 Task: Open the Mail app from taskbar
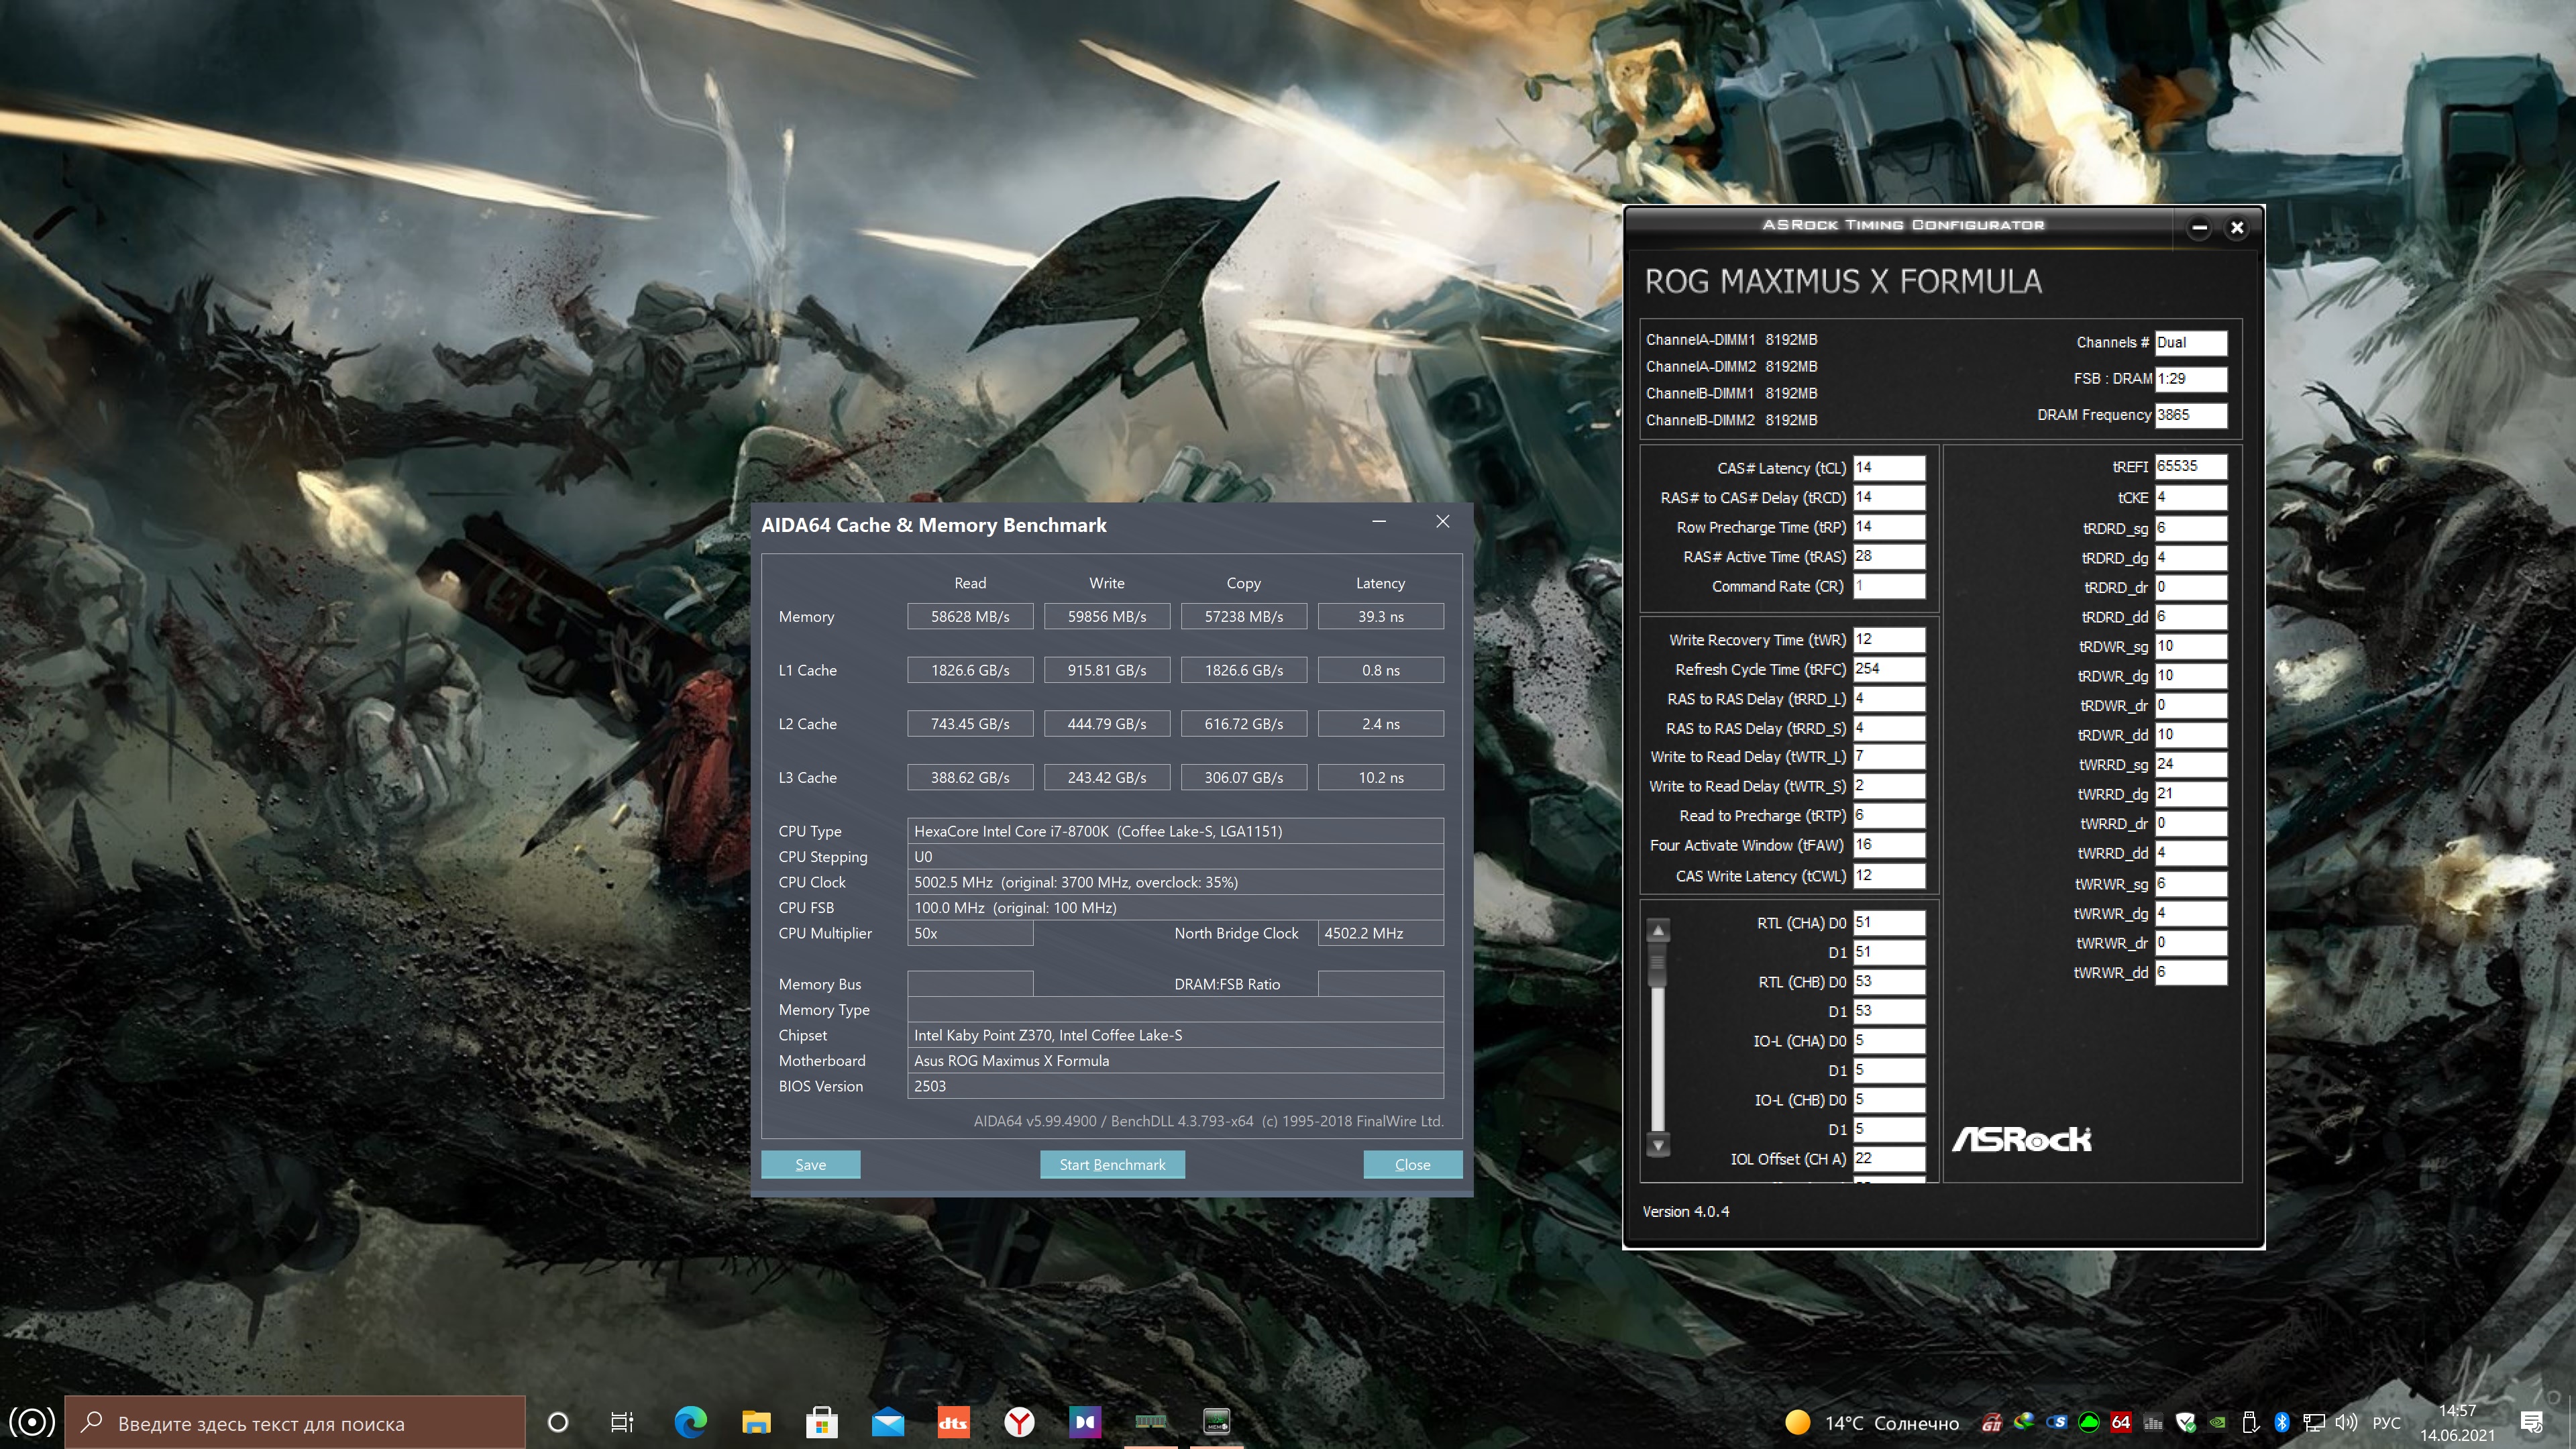tap(887, 1421)
